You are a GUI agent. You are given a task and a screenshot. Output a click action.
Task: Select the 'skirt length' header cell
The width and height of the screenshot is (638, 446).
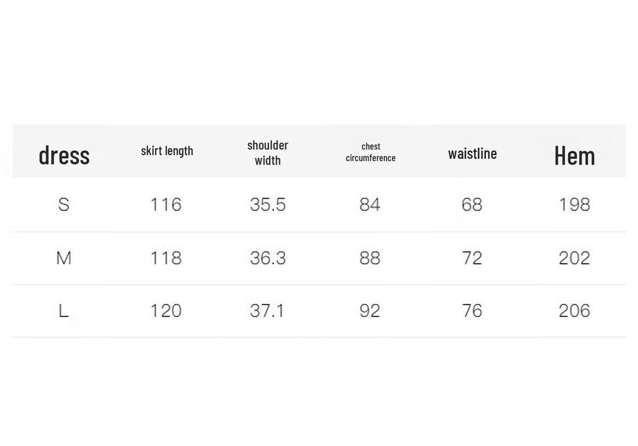pyautogui.click(x=167, y=151)
